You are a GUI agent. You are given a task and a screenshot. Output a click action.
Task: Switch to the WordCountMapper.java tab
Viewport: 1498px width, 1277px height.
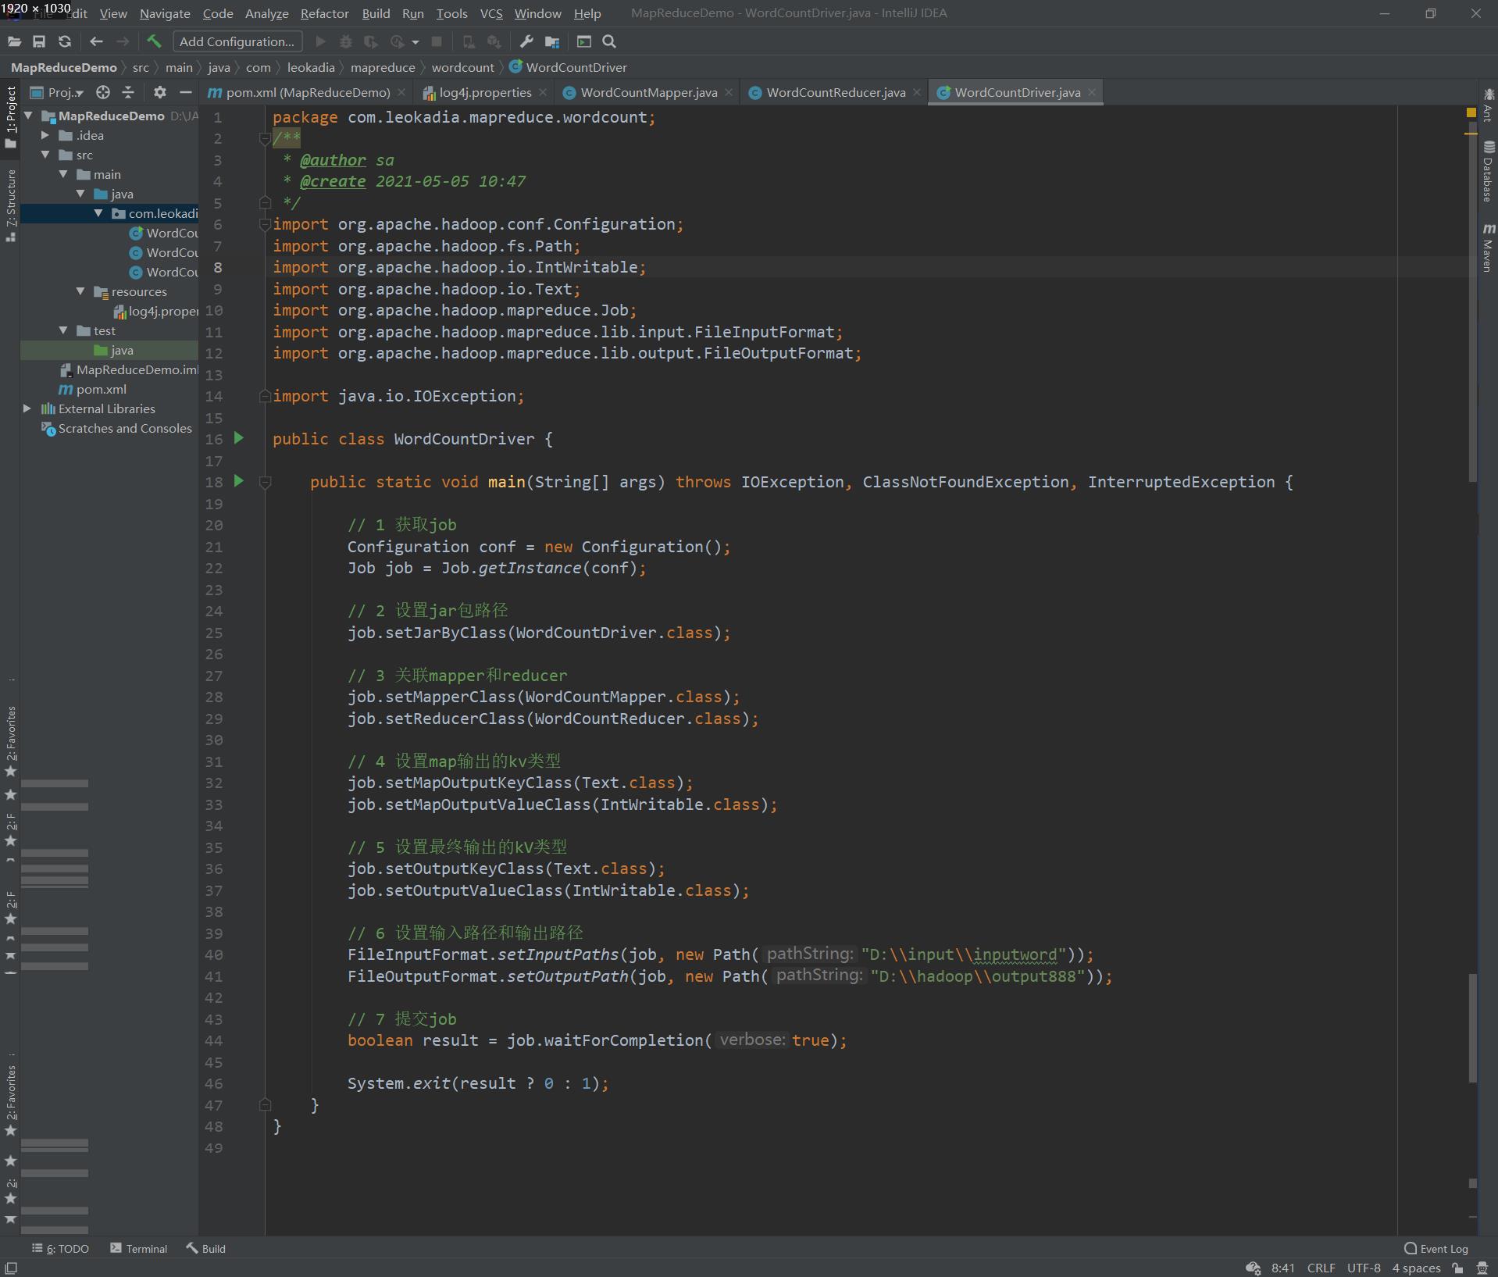[x=647, y=92]
